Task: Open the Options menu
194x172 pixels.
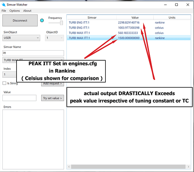Action: pos(14,11)
